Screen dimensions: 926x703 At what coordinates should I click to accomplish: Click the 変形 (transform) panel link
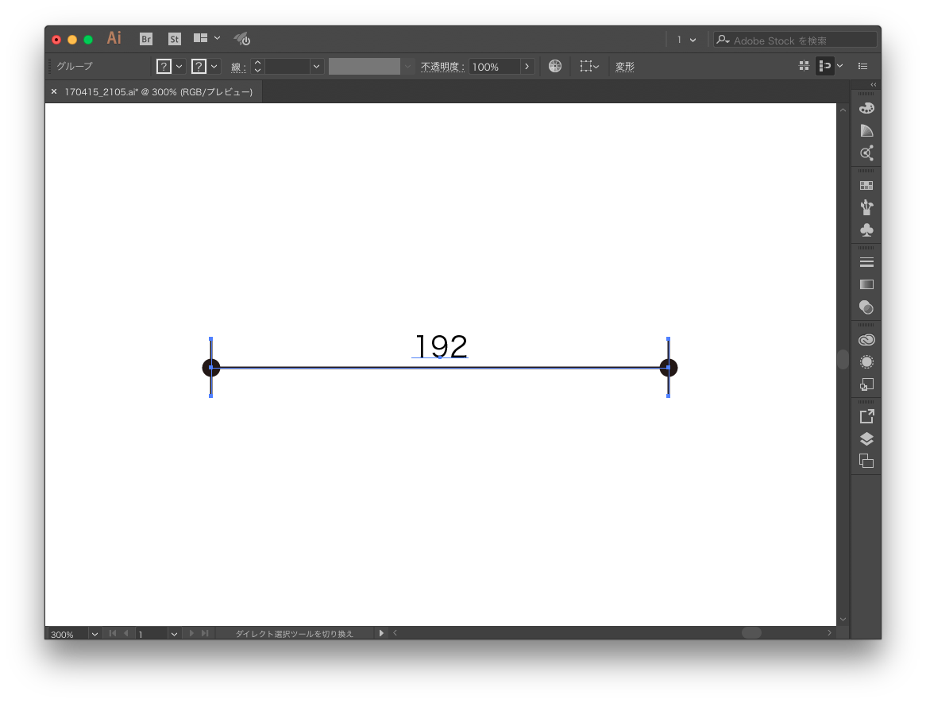pyautogui.click(x=625, y=66)
